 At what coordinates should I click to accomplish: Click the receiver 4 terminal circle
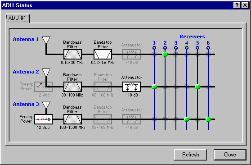point(187,48)
